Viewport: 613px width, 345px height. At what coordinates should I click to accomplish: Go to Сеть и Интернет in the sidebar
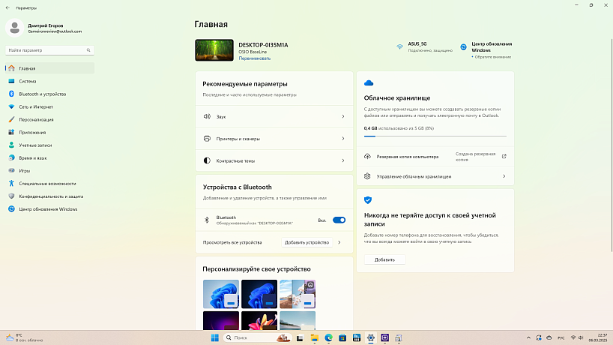36,106
